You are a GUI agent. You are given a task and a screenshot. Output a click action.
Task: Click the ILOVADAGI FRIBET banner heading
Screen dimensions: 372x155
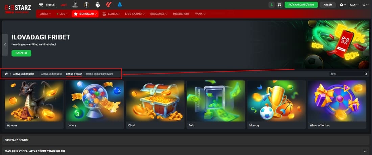[41, 37]
